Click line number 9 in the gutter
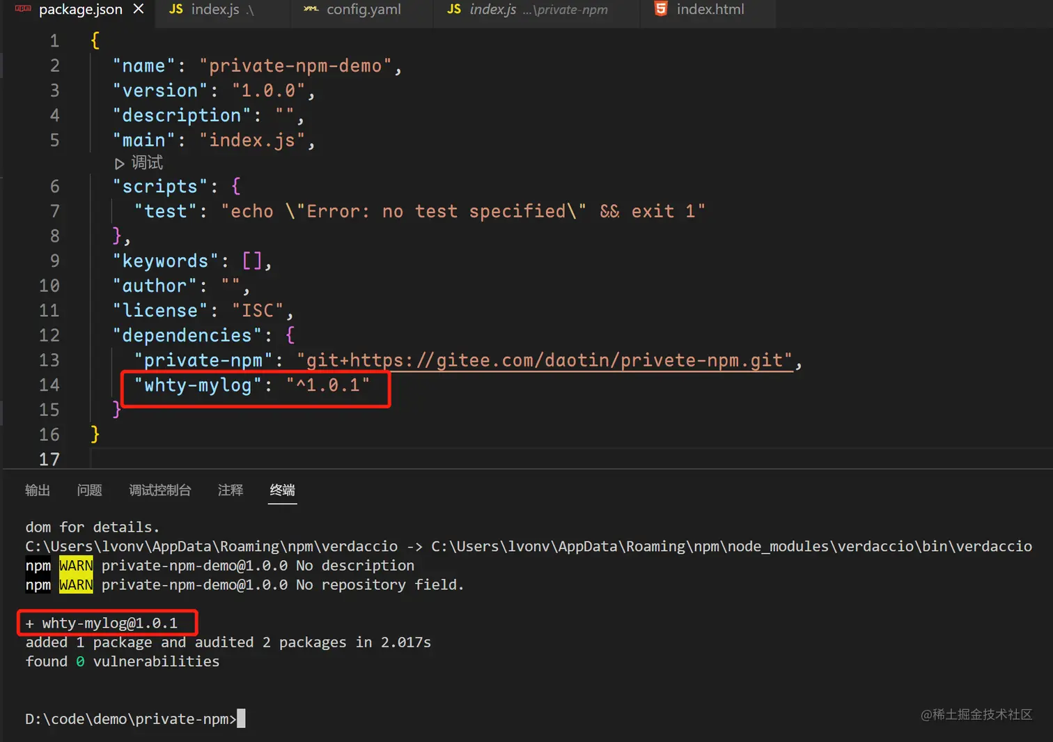The height and width of the screenshot is (742, 1053). 54,261
